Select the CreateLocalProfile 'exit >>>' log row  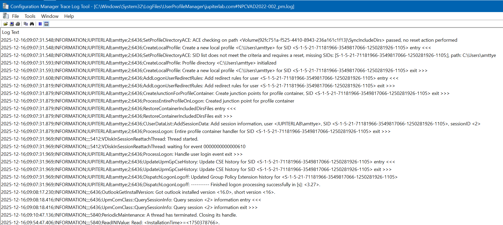pyautogui.click(x=251, y=71)
